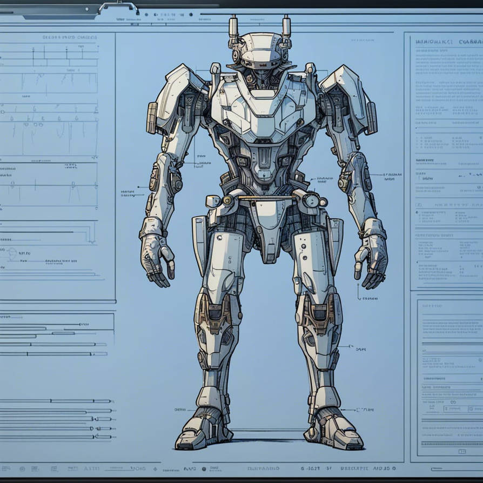Click the target circle icon in bottom status bar
Screen dimensions: 483x483
(x=22, y=469)
